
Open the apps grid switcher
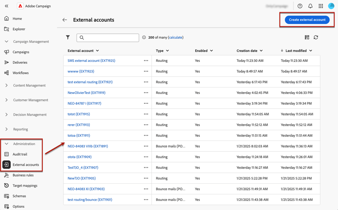(320, 6)
